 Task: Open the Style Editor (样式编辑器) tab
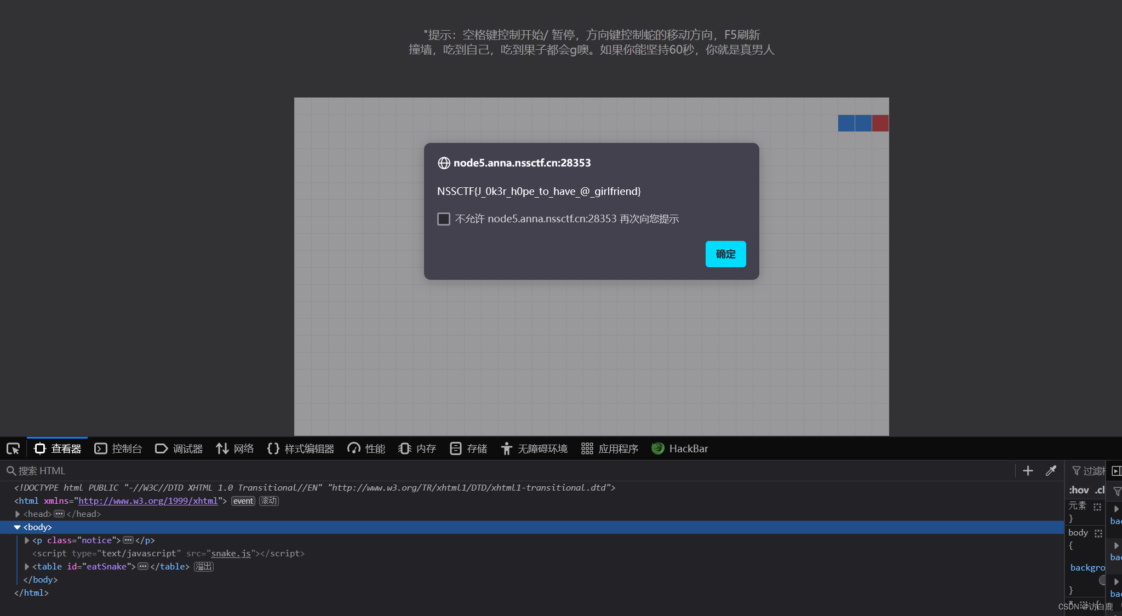click(x=301, y=449)
